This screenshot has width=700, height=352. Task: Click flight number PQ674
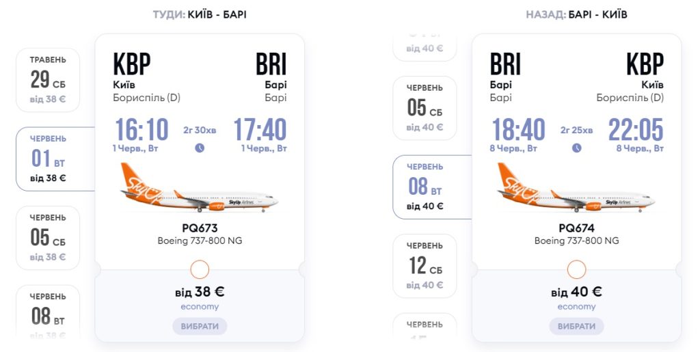(x=576, y=228)
